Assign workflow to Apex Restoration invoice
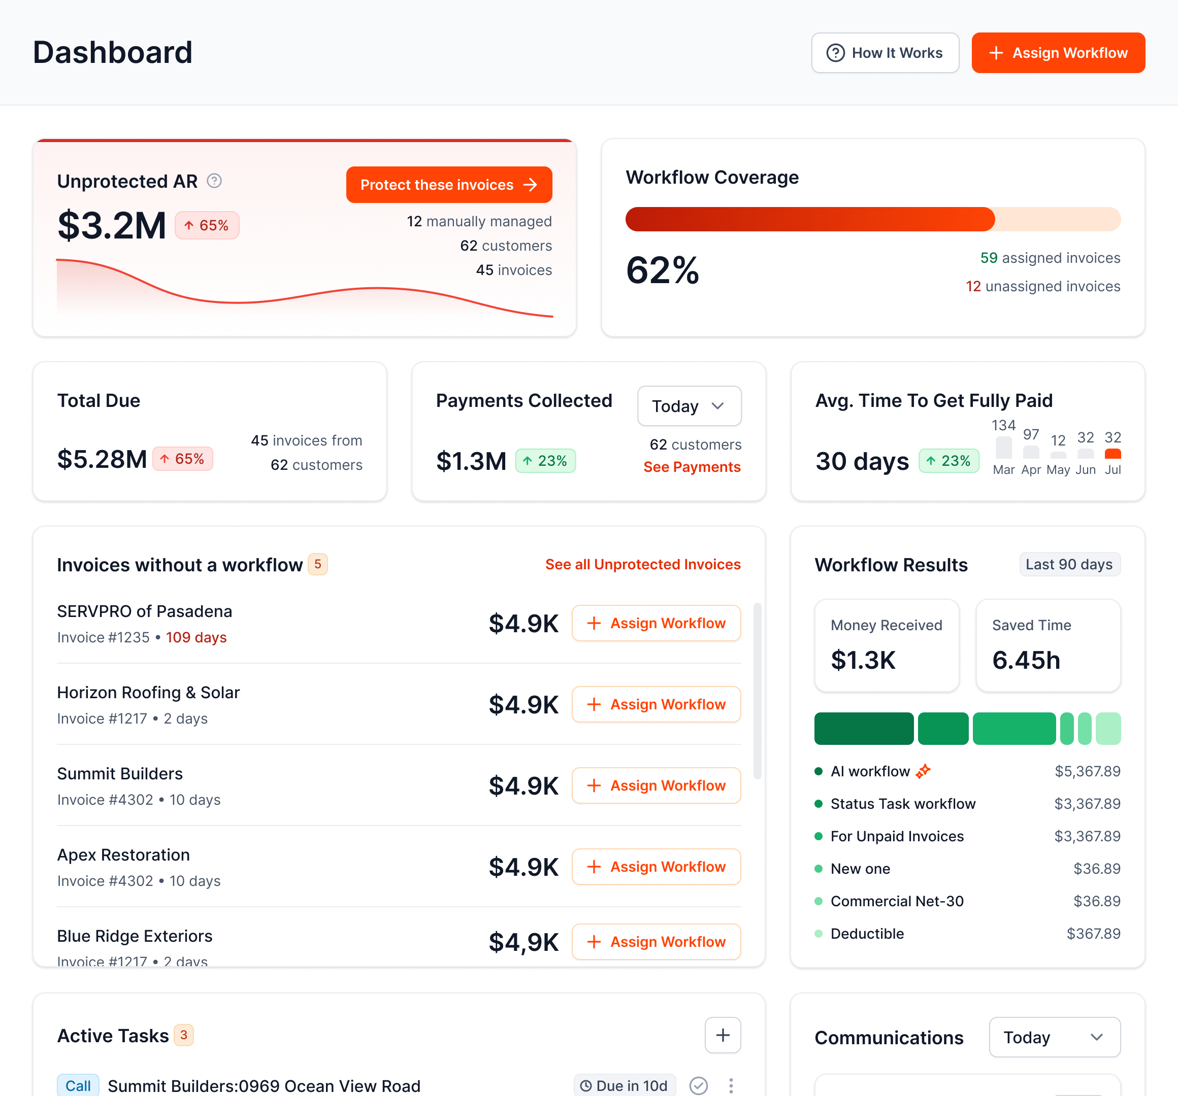The image size is (1178, 1096). point(656,866)
